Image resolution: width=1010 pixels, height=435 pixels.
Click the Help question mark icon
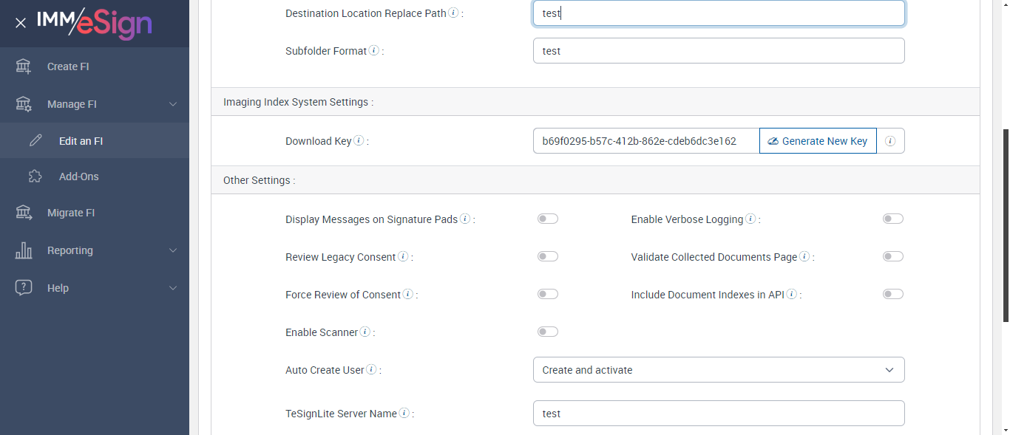click(24, 288)
